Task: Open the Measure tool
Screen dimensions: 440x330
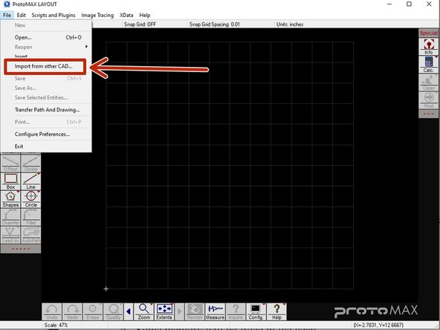Action: point(215,311)
